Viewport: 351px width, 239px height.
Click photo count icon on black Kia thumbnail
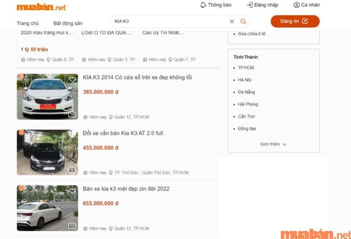click(72, 170)
